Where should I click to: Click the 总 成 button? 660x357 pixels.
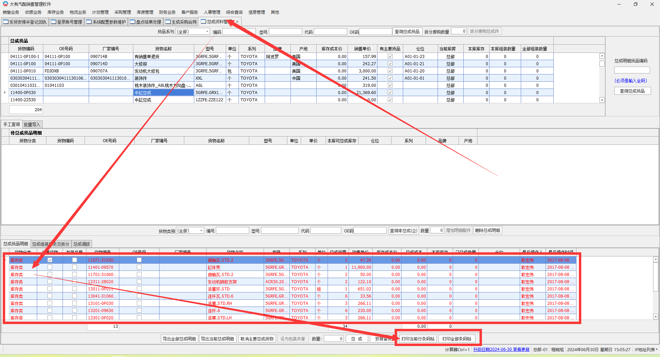pos(357,339)
